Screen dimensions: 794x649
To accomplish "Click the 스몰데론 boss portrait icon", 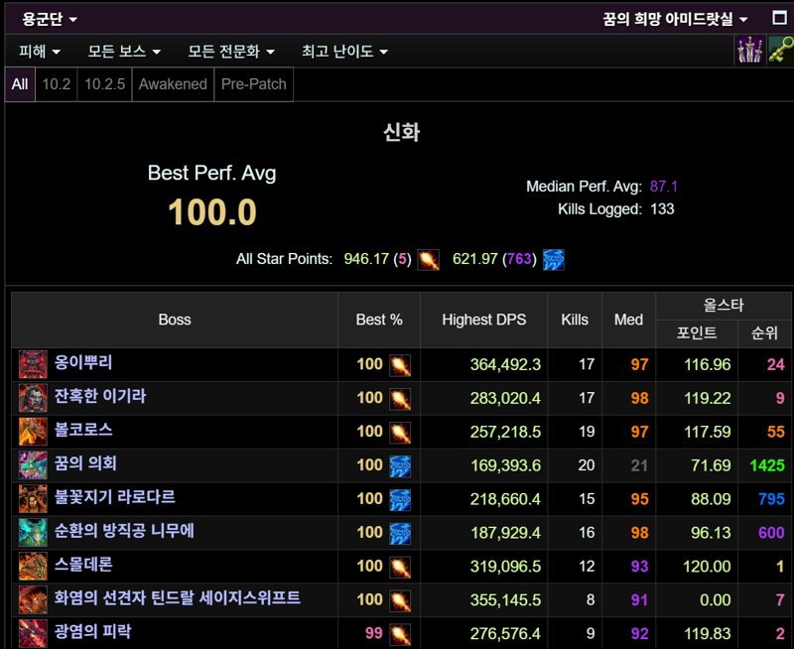I will (33, 567).
